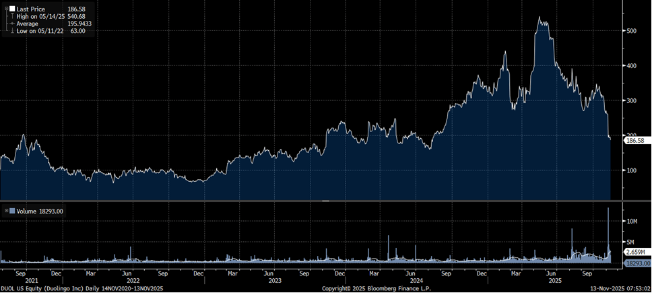Click the 400 y-axis label
The image size is (652, 293).
point(630,65)
